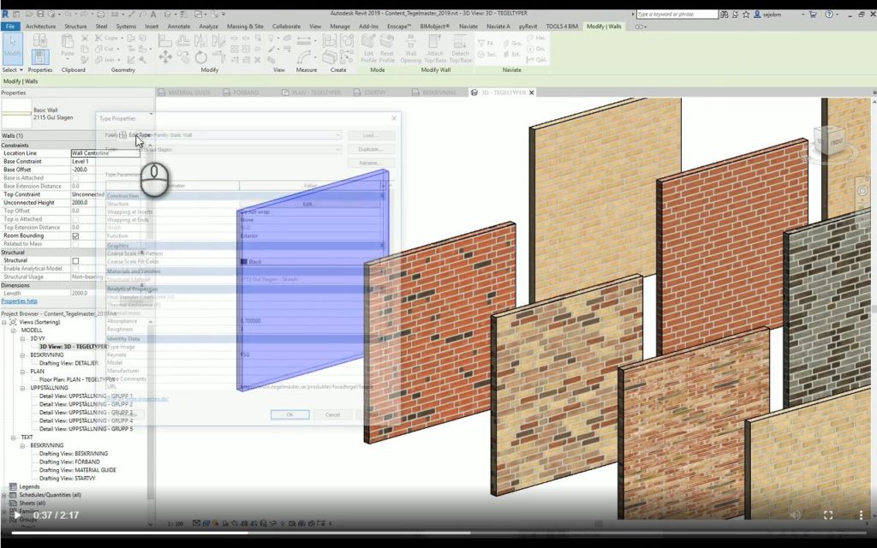Collapse the 3D VY node
877x548 pixels.
point(23,339)
